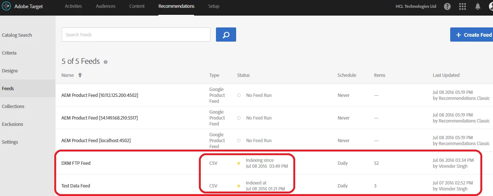Click the Type column header

click(214, 75)
